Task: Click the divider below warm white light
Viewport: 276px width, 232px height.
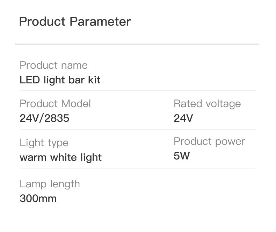Action: tap(138, 169)
